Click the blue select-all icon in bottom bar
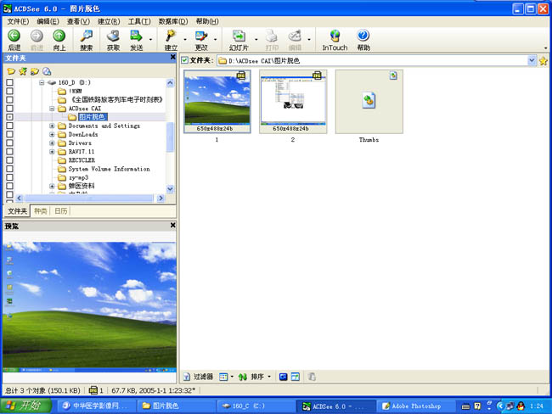The width and height of the screenshot is (552, 414). [283, 377]
